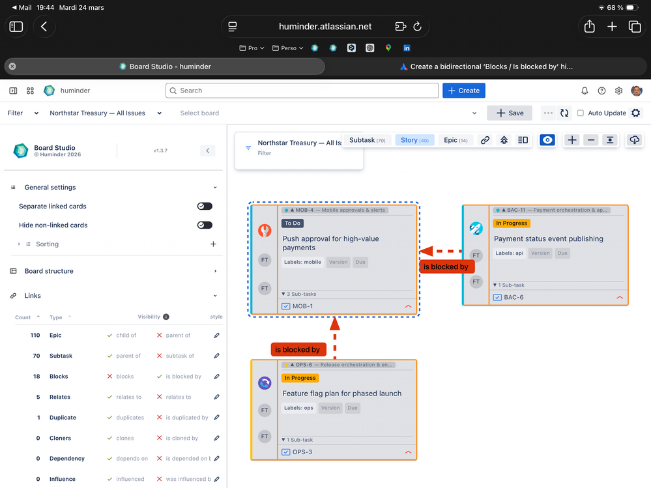Zoom in with plus icon on board toolbar
651x488 pixels.
572,140
